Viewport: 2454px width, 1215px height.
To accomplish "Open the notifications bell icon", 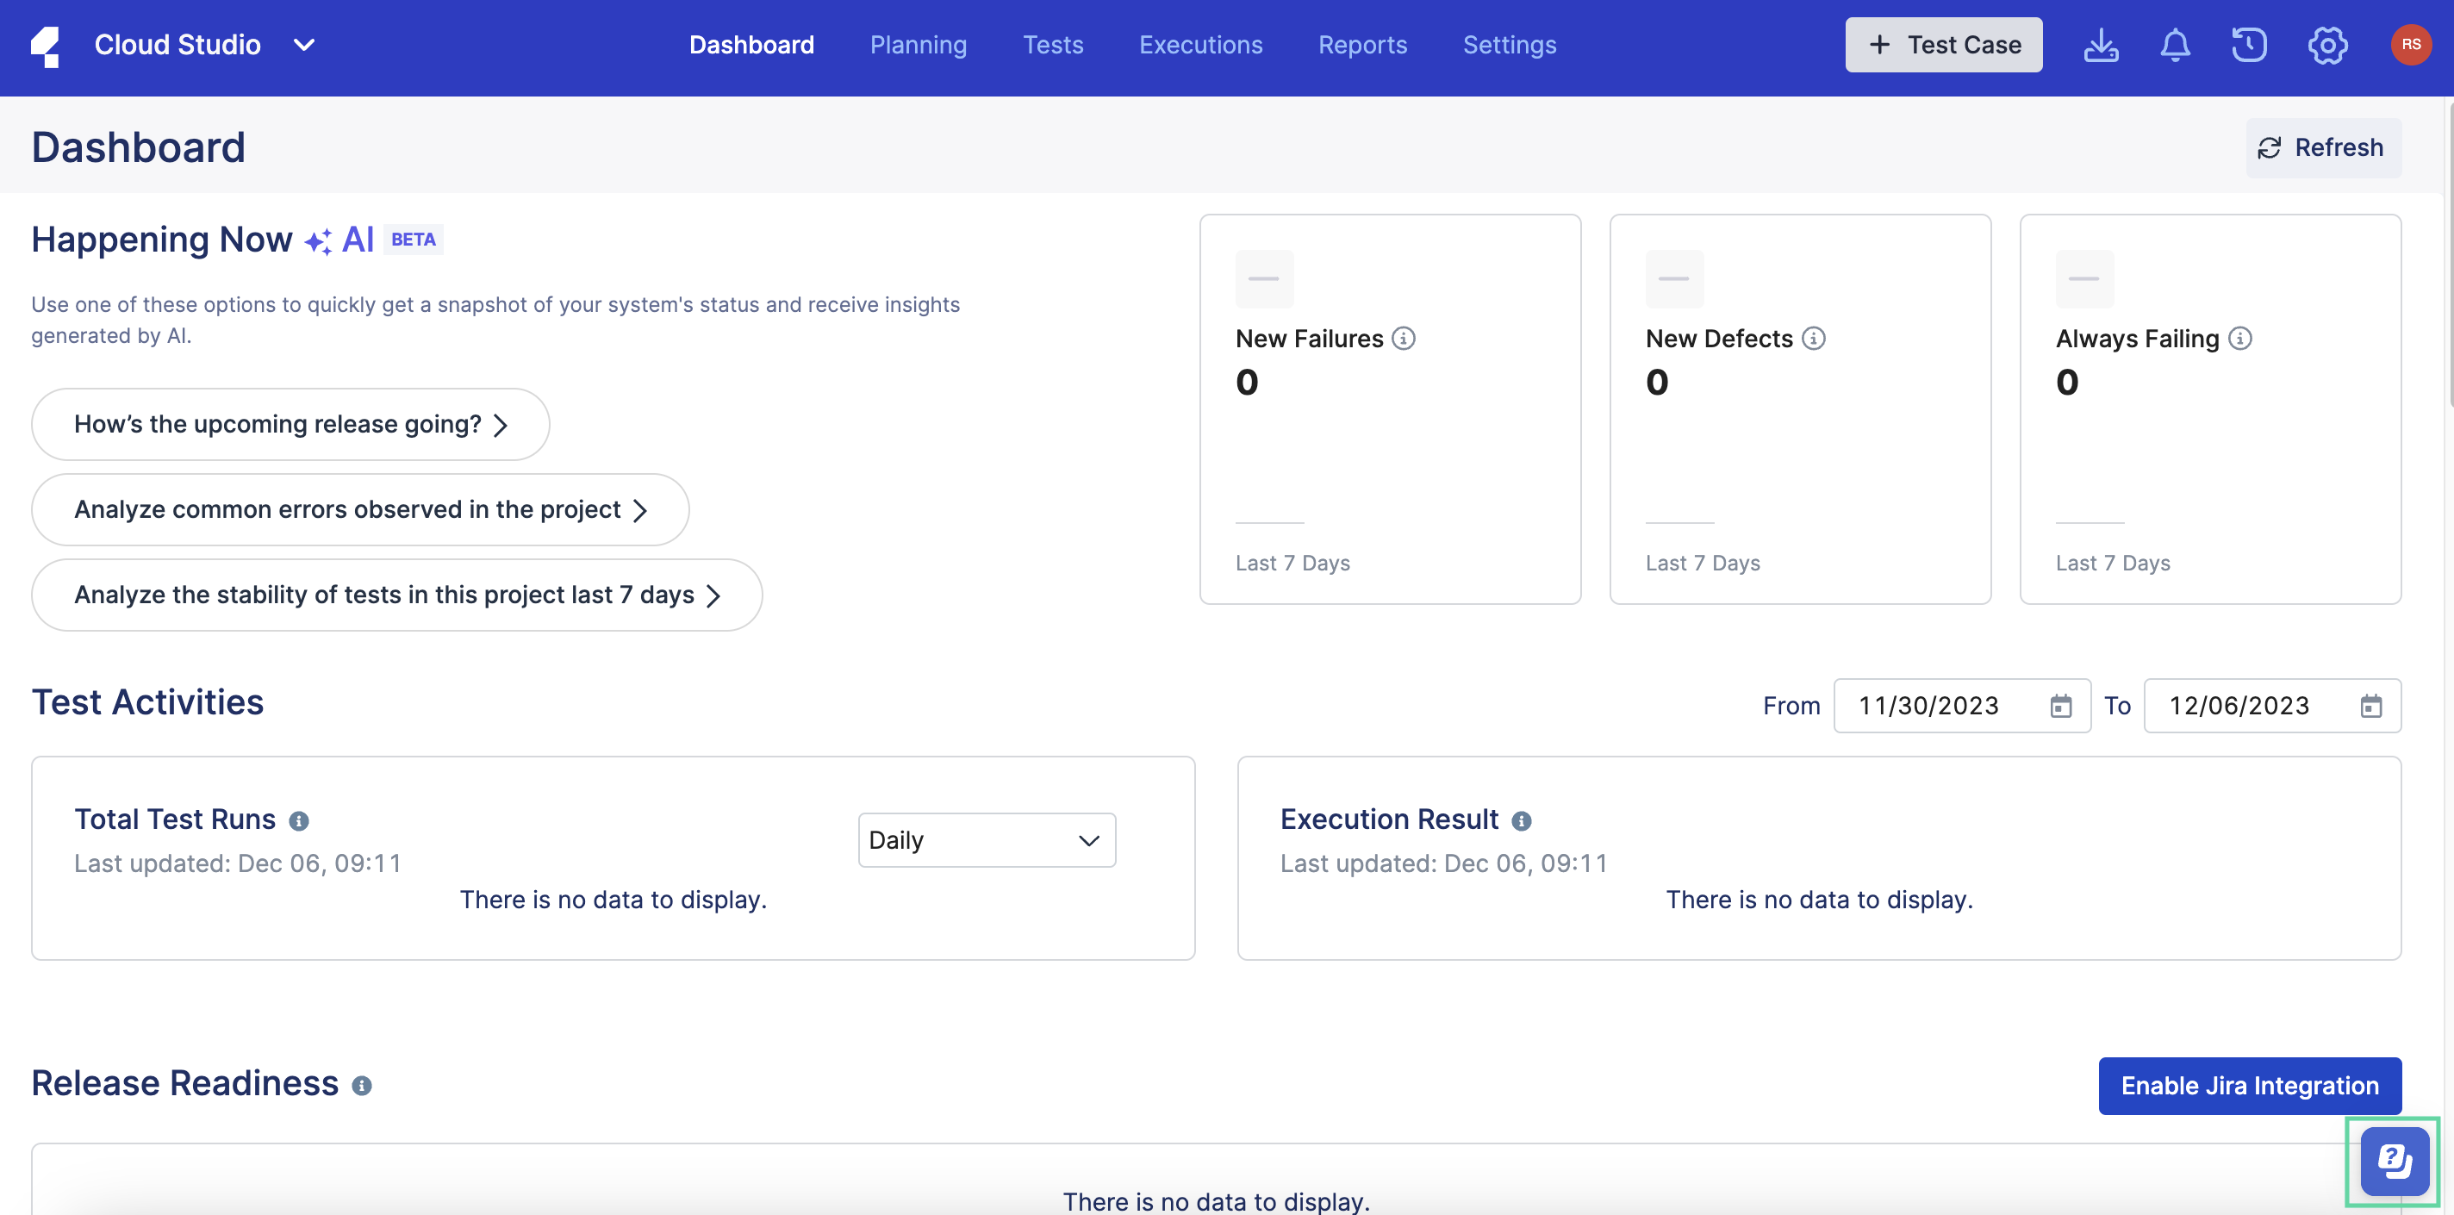I will point(2175,45).
